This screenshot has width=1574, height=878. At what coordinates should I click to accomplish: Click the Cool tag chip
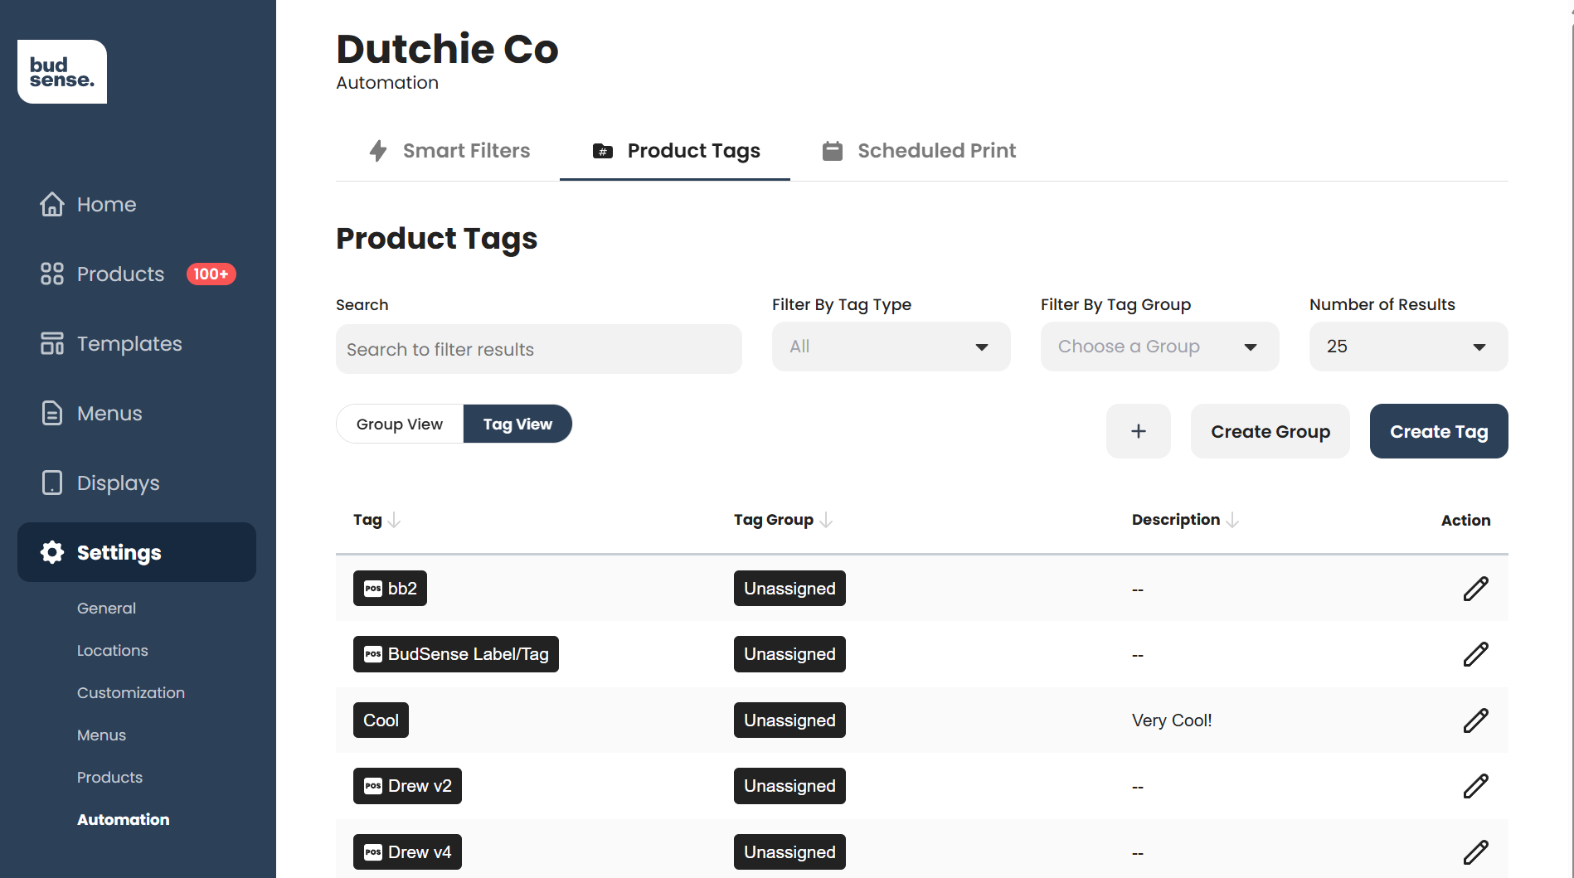pos(381,720)
